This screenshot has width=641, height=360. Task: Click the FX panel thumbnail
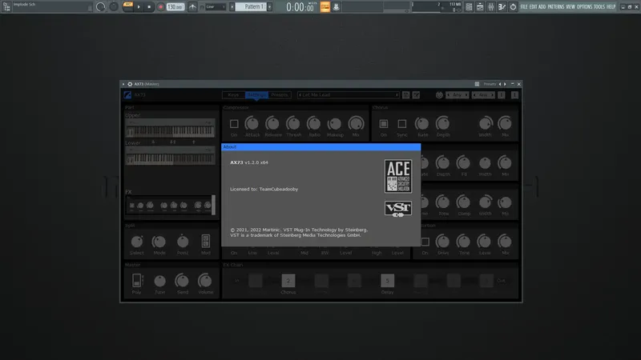170,205
